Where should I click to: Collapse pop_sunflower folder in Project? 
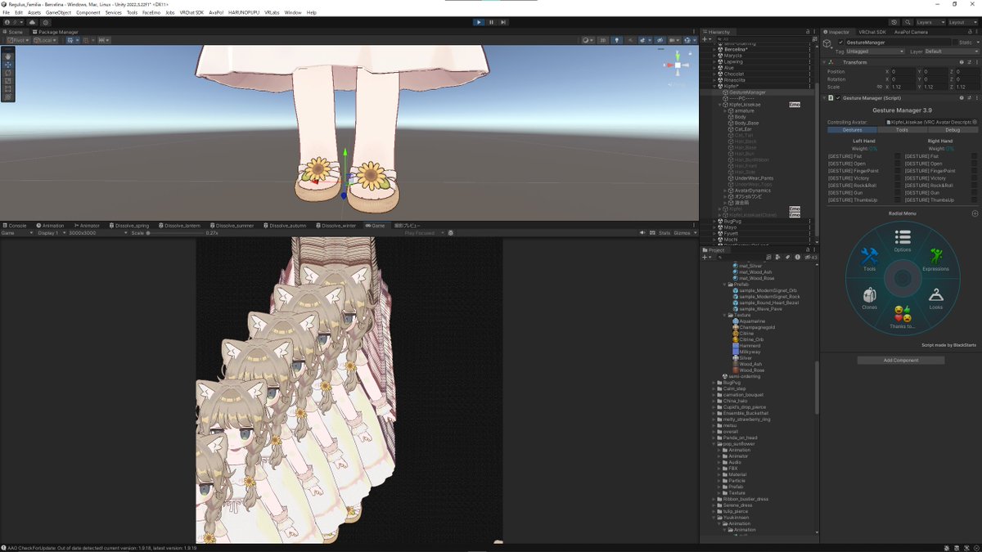coord(714,443)
